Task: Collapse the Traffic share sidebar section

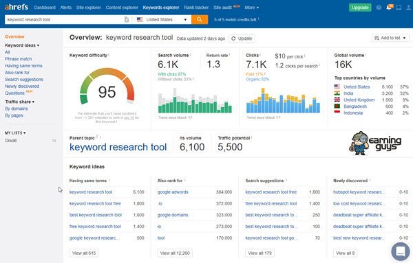Action: point(20,102)
